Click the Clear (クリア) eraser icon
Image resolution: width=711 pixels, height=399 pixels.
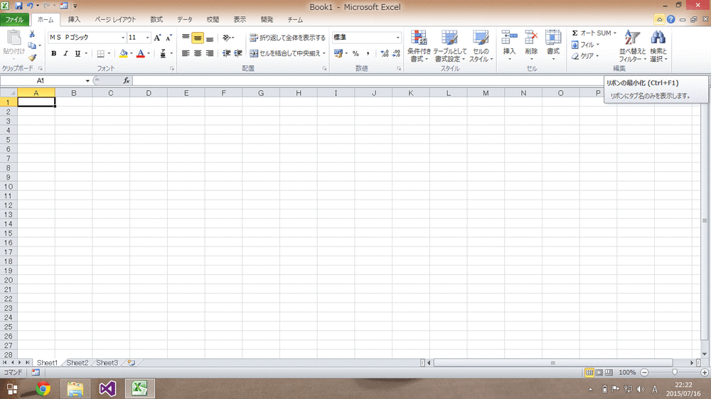point(575,56)
